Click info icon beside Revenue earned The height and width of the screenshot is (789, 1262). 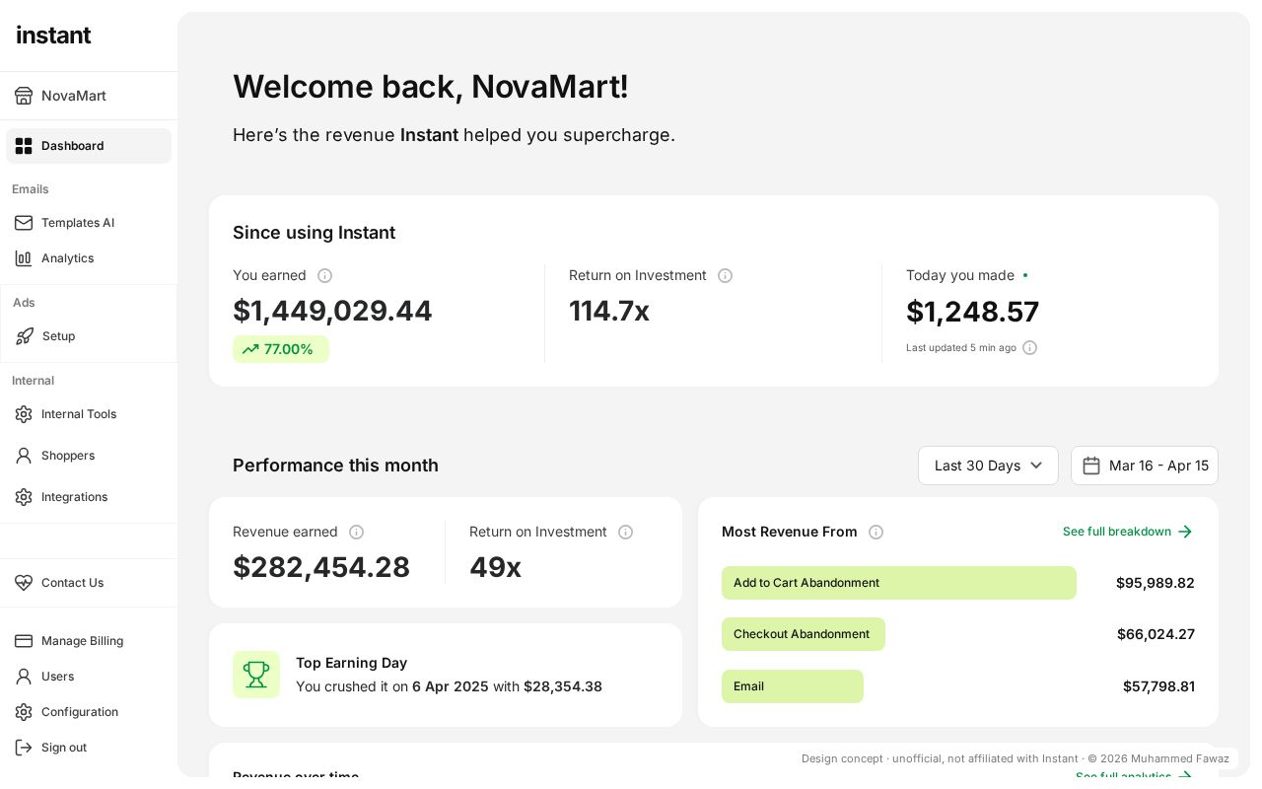click(x=356, y=533)
